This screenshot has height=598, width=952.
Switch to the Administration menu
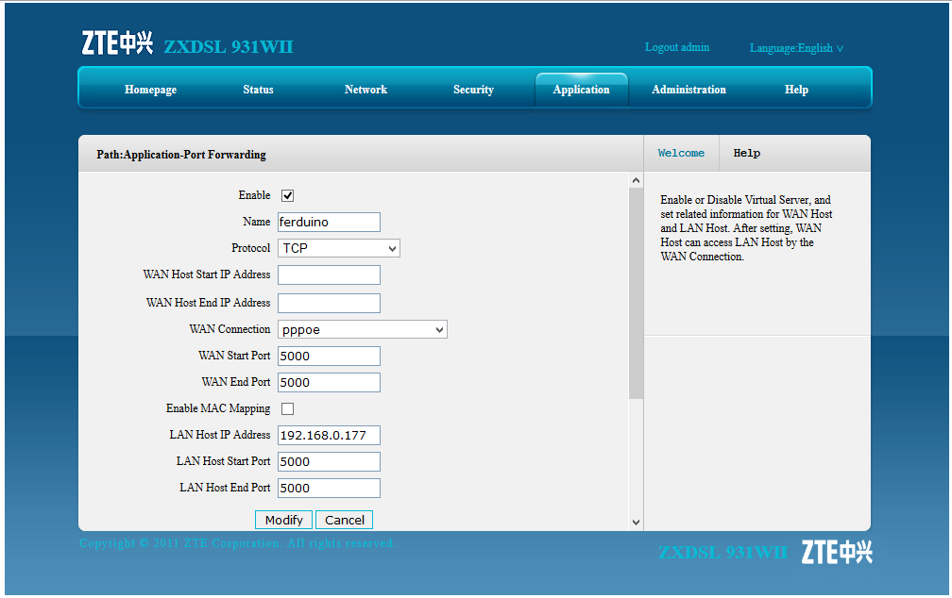(688, 90)
